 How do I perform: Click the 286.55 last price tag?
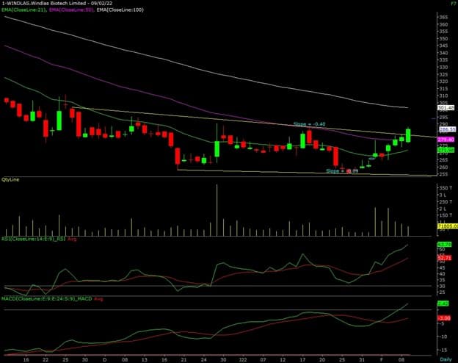tap(446, 129)
